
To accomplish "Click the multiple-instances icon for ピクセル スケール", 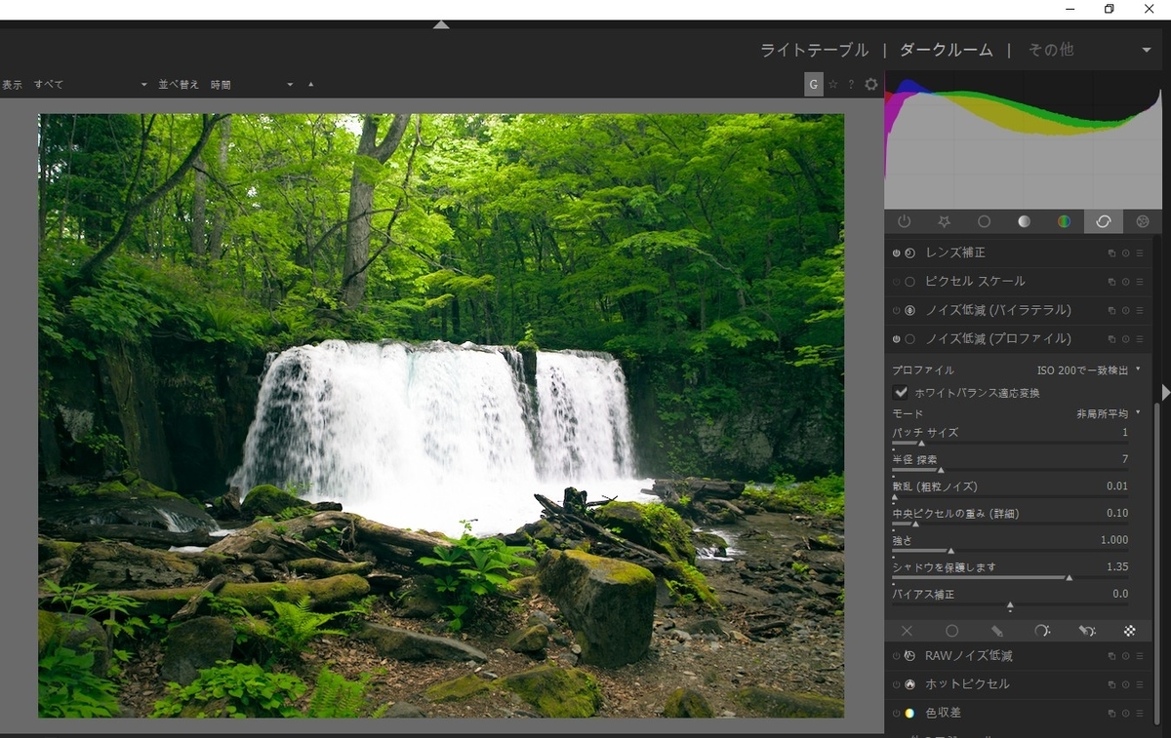I will [1111, 282].
